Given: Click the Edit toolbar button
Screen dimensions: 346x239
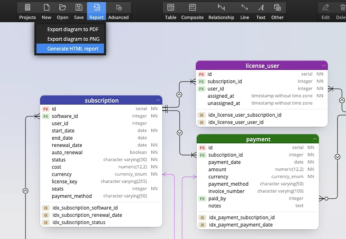Looking at the screenshot, I should click(325, 11).
